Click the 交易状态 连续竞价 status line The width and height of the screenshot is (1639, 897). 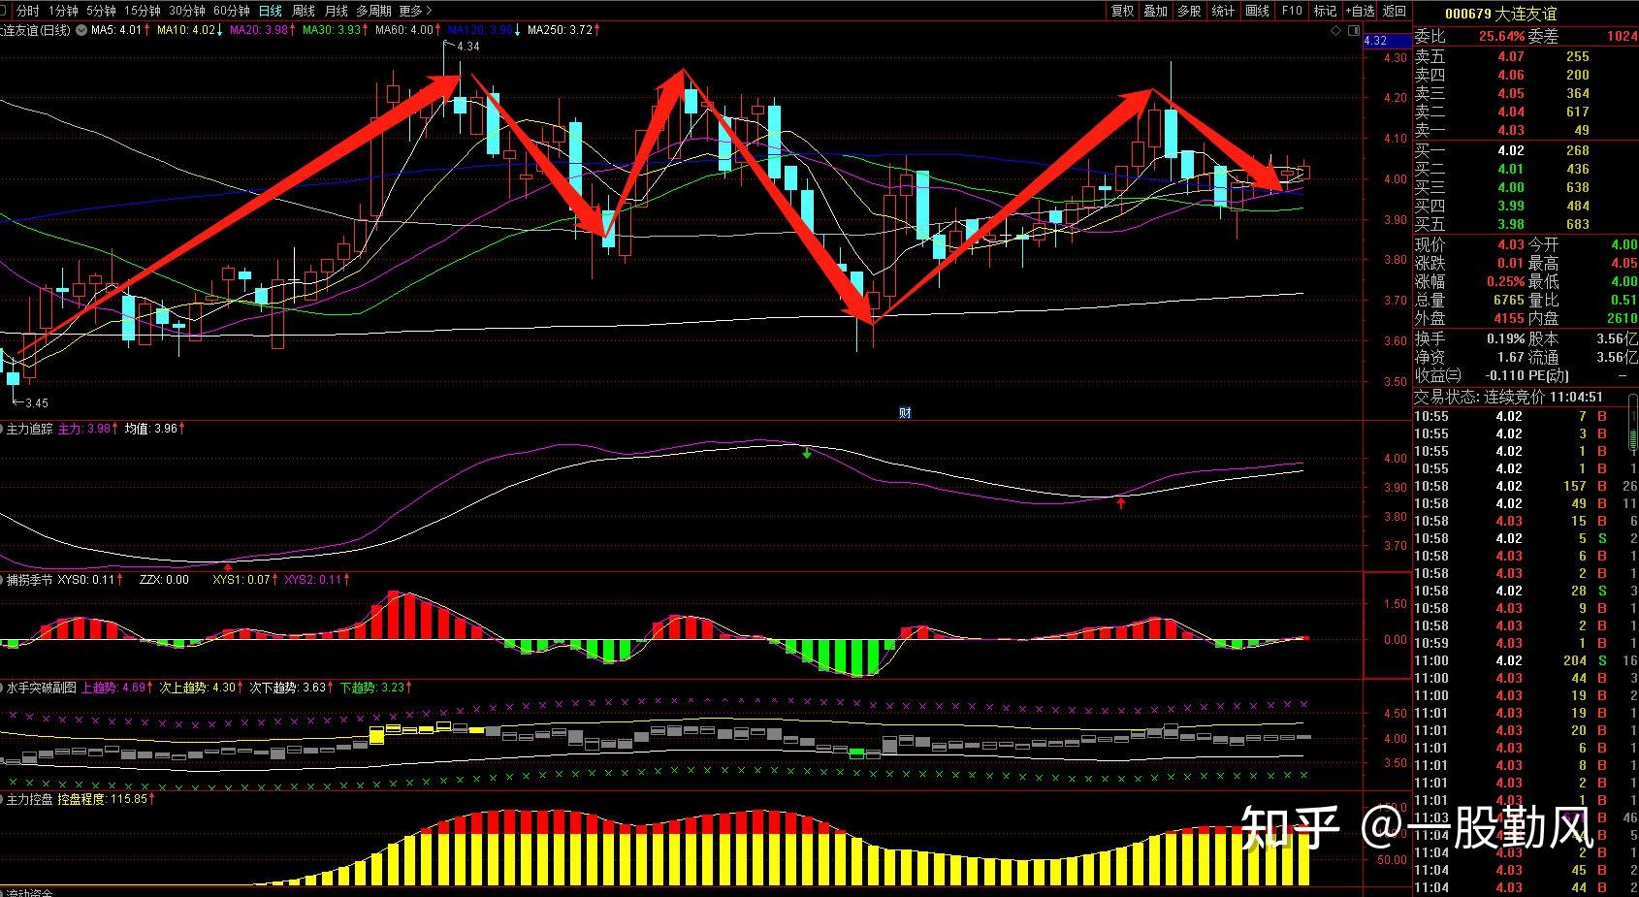pos(1508,398)
